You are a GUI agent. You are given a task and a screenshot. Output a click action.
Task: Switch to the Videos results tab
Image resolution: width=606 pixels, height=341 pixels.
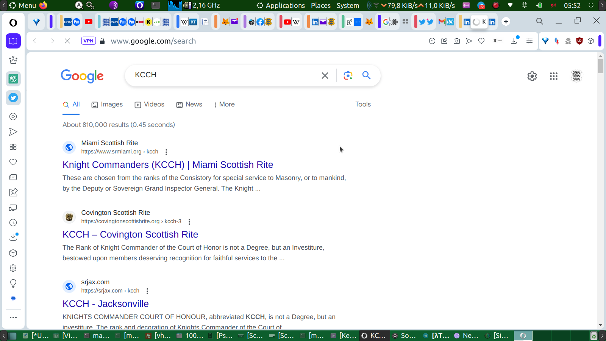pyautogui.click(x=150, y=105)
